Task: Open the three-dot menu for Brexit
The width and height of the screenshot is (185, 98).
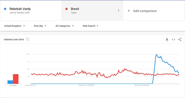Action: (118, 11)
